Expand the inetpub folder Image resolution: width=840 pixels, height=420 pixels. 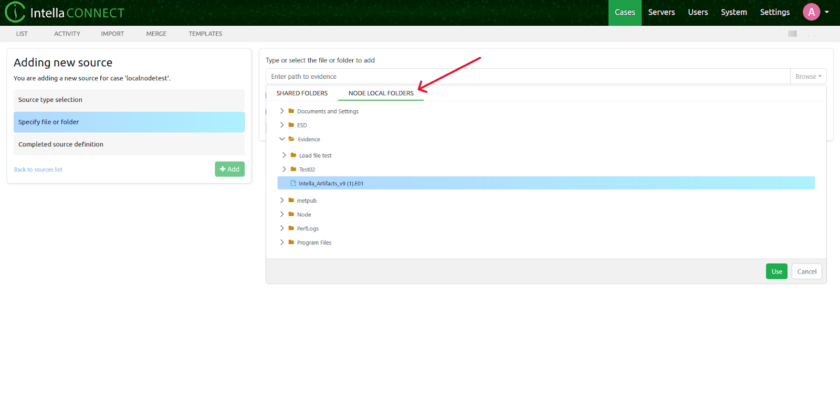coord(282,201)
